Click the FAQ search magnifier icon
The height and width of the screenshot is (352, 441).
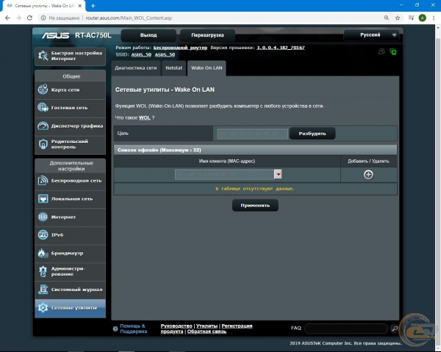coord(395,329)
